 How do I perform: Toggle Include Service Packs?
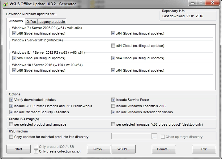(x=113, y=100)
